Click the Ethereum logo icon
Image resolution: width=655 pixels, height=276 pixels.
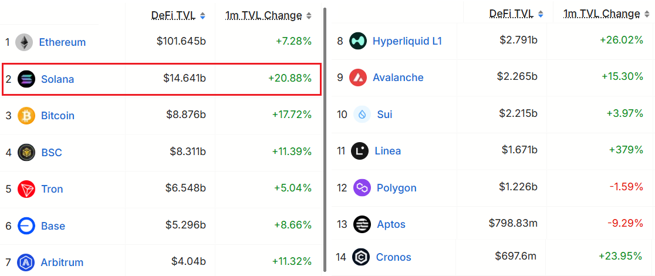[24, 42]
